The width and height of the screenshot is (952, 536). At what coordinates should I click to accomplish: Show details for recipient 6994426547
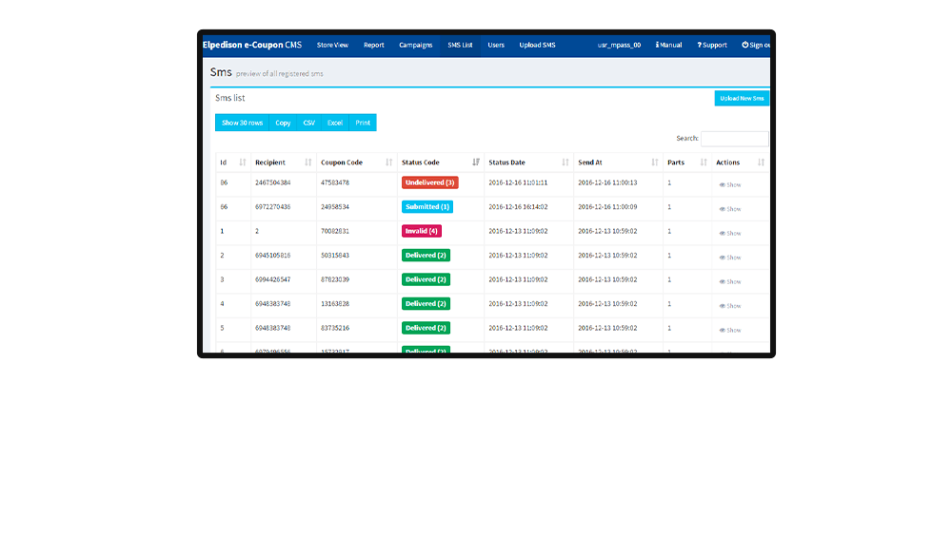[730, 282]
